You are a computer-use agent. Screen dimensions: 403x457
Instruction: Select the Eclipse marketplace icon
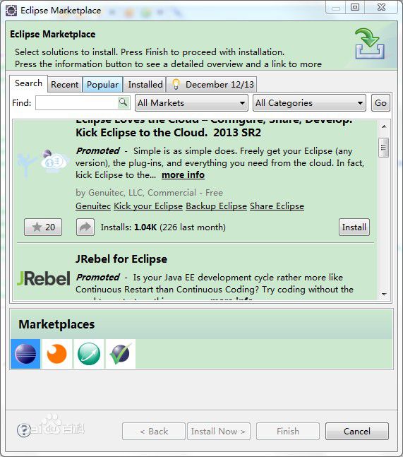pyautogui.click(x=25, y=354)
